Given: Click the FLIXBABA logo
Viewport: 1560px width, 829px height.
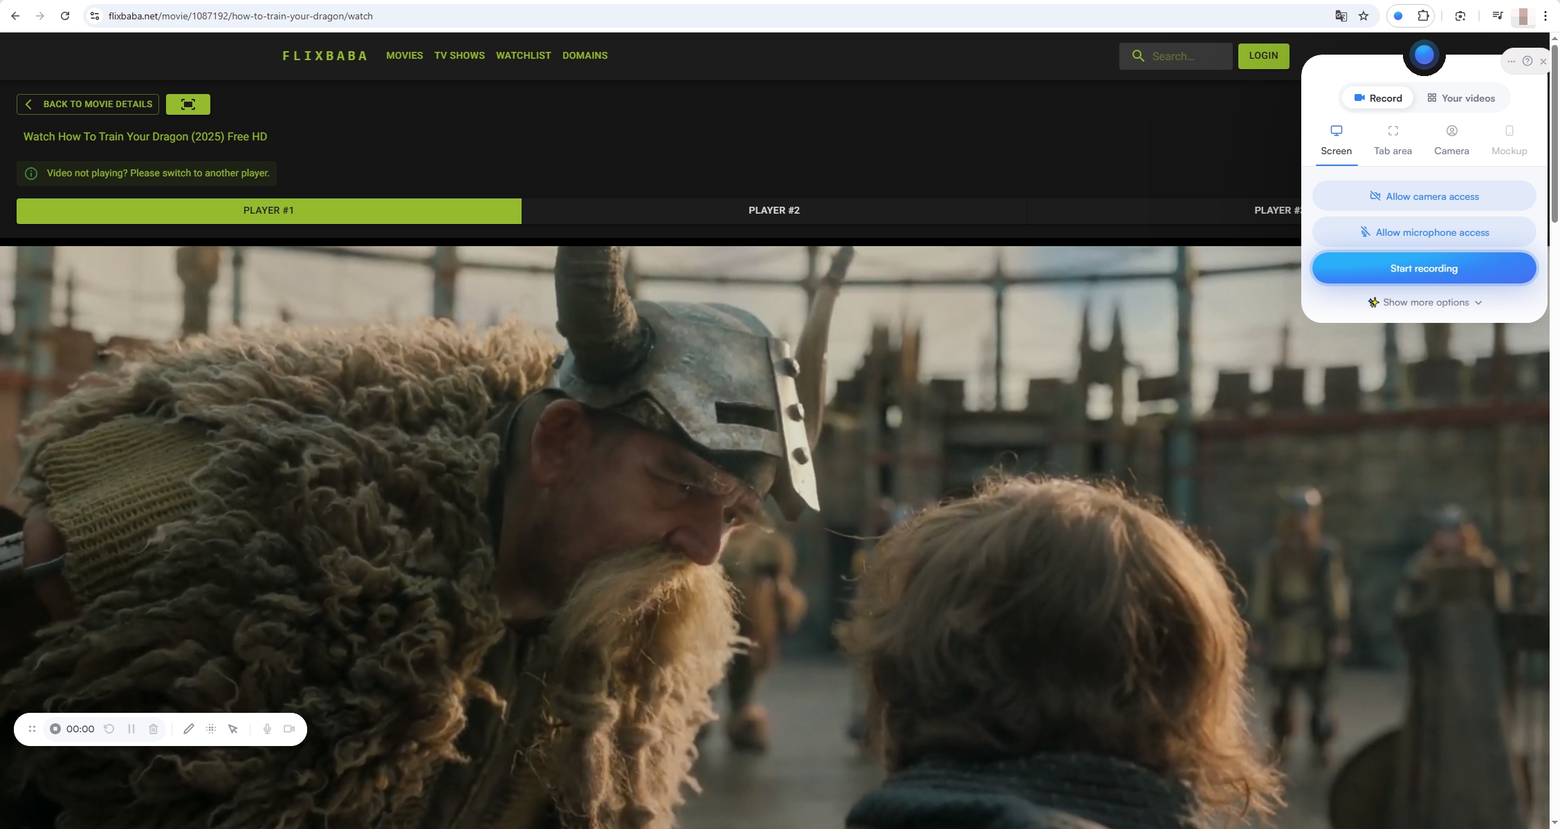Looking at the screenshot, I should (x=324, y=56).
